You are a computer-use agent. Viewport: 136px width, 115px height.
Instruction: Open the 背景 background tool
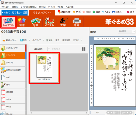tap(22, 22)
